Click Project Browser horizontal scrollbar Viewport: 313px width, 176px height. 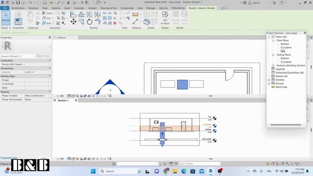[286, 125]
